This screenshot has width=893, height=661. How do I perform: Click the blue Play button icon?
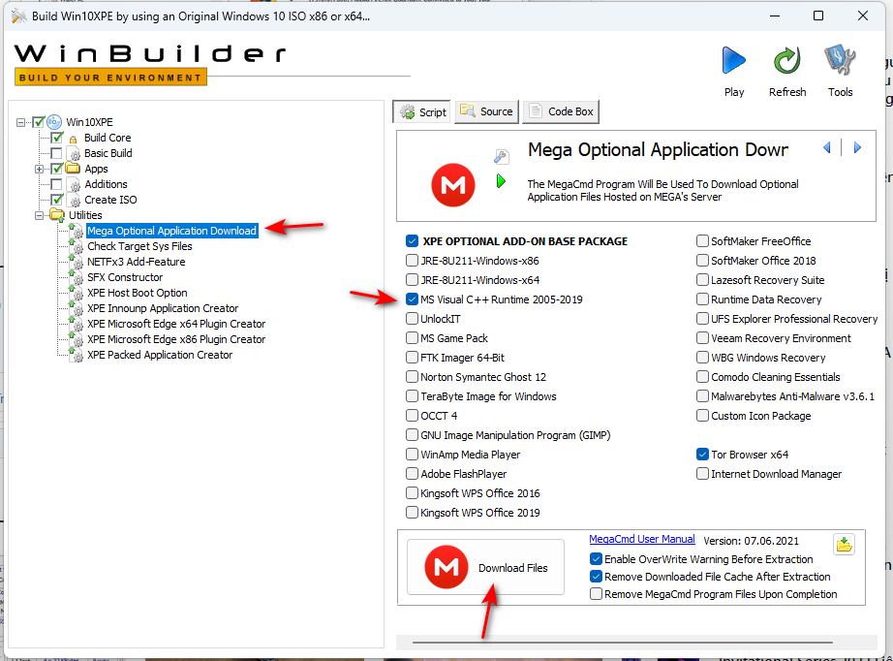coord(733,60)
